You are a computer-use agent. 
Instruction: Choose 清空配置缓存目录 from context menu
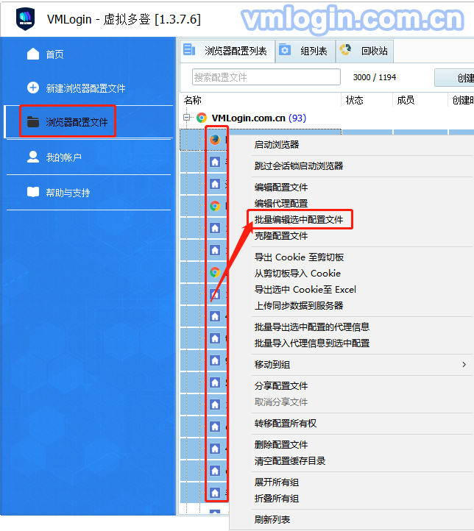[290, 461]
